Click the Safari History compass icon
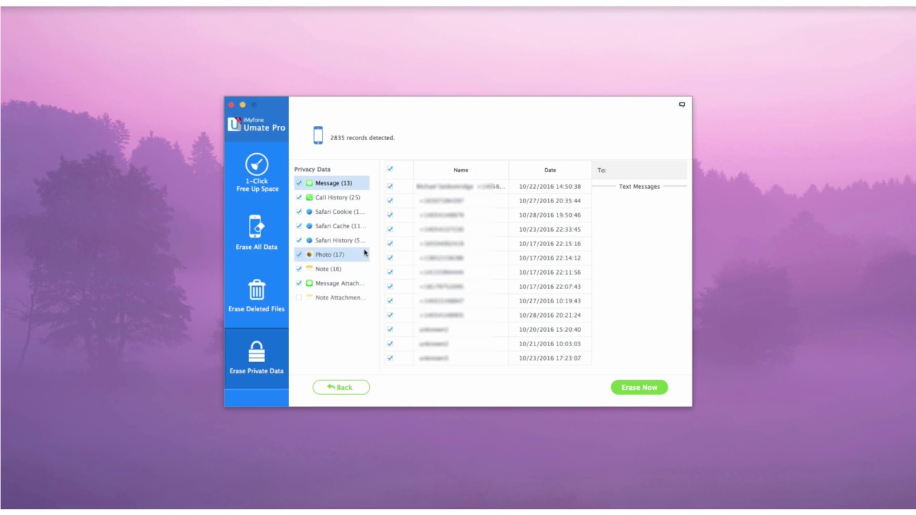The image size is (916, 515). (309, 240)
